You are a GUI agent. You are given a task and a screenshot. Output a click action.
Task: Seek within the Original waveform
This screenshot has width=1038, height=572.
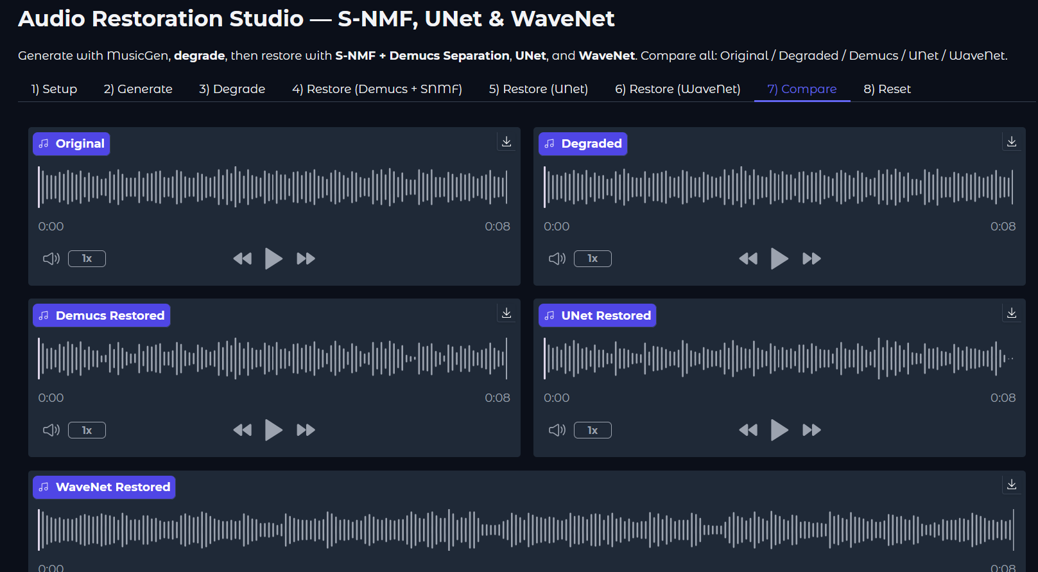pyautogui.click(x=273, y=187)
